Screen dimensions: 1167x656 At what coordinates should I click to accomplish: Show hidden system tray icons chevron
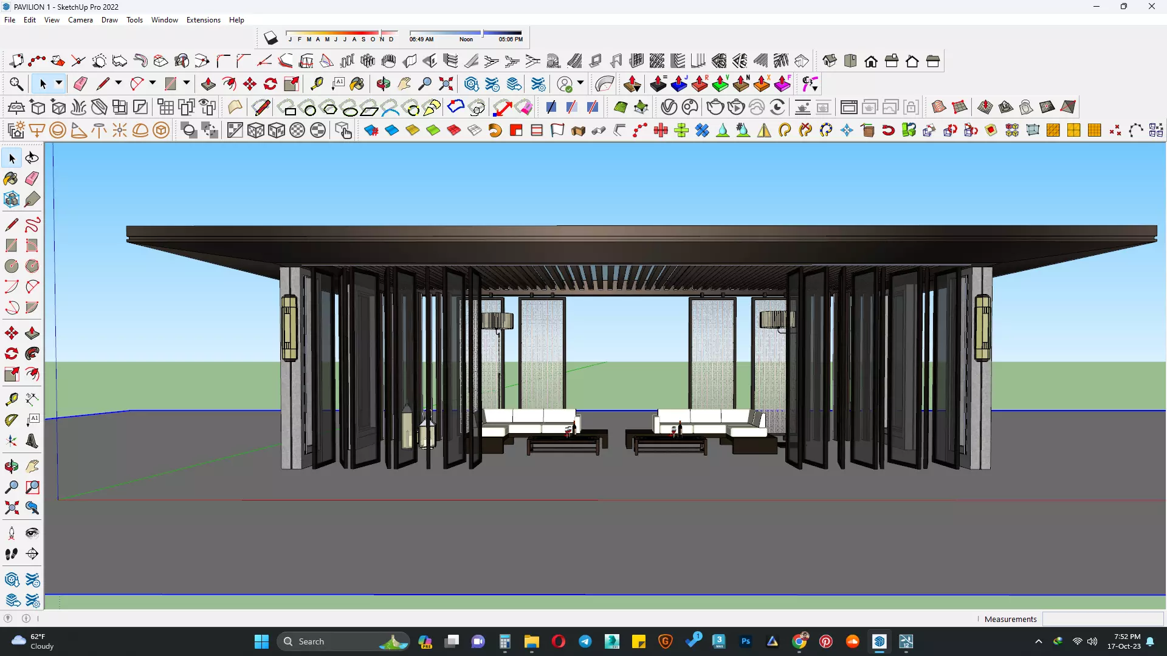1039,641
